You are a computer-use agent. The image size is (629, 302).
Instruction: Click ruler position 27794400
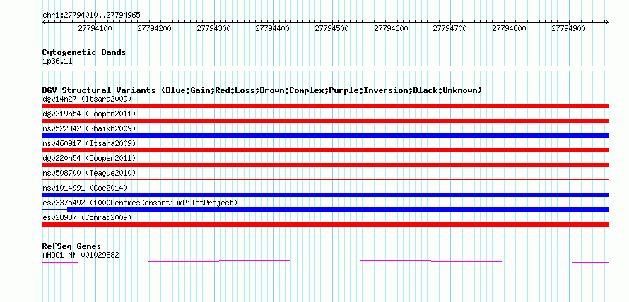[x=272, y=29]
